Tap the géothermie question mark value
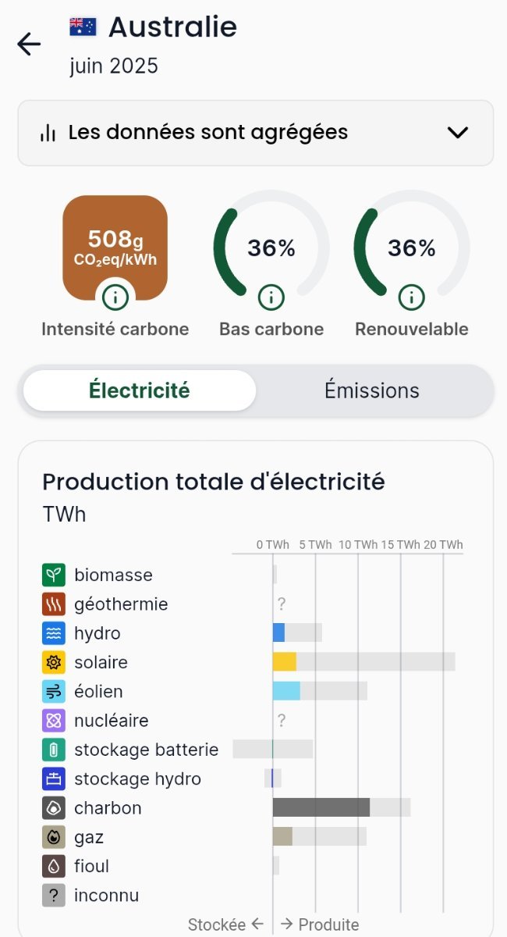This screenshot has height=937, width=507. tap(282, 604)
